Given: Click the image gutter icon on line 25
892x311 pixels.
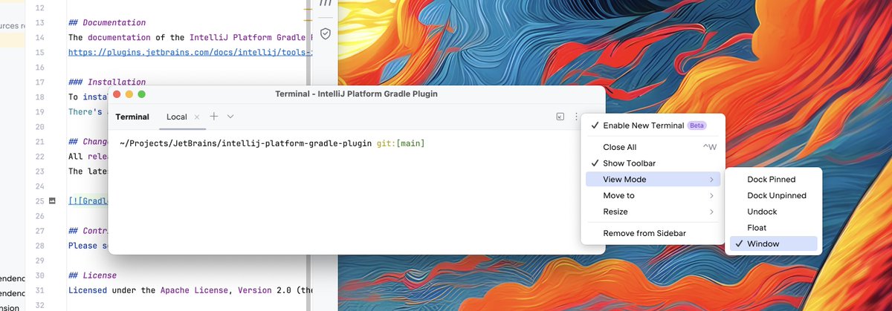Looking at the screenshot, I should pyautogui.click(x=52, y=201).
